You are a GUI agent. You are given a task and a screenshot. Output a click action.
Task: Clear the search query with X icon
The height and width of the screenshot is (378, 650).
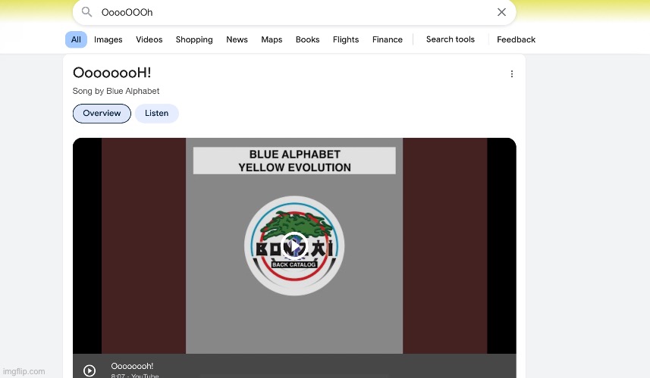pyautogui.click(x=501, y=12)
